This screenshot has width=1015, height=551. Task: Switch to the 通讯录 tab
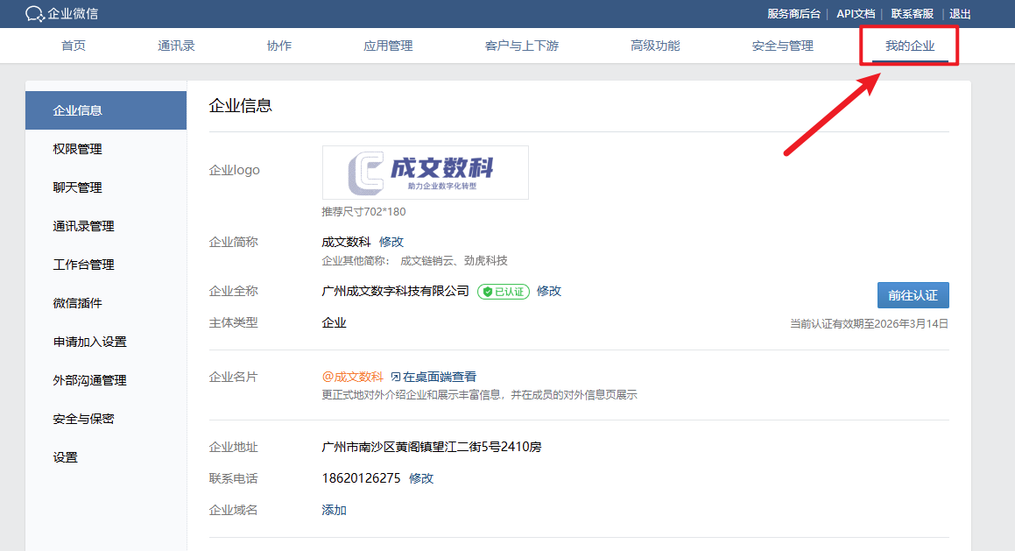[176, 46]
